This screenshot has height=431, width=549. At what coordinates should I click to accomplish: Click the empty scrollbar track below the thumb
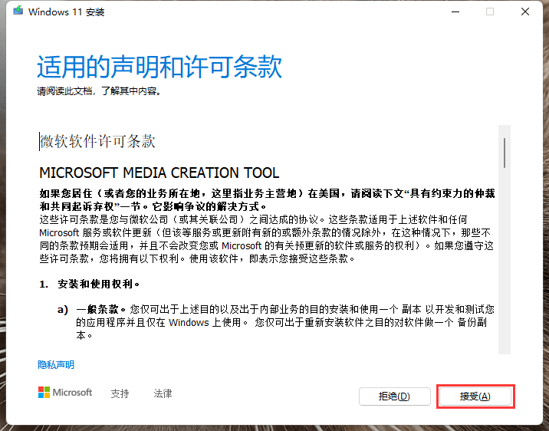pyautogui.click(x=504, y=268)
